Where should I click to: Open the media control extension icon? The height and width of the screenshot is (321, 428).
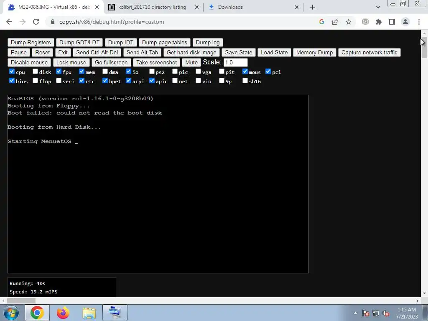point(365,22)
